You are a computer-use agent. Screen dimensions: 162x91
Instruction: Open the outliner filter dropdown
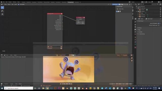[158, 4]
